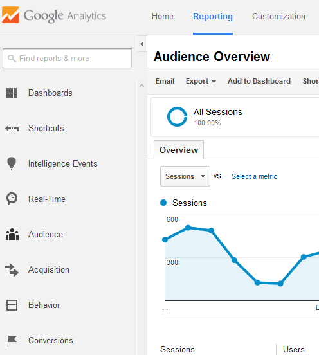The image size is (319, 355).
Task: Click the Sessions legend blue dot
Action: click(163, 203)
